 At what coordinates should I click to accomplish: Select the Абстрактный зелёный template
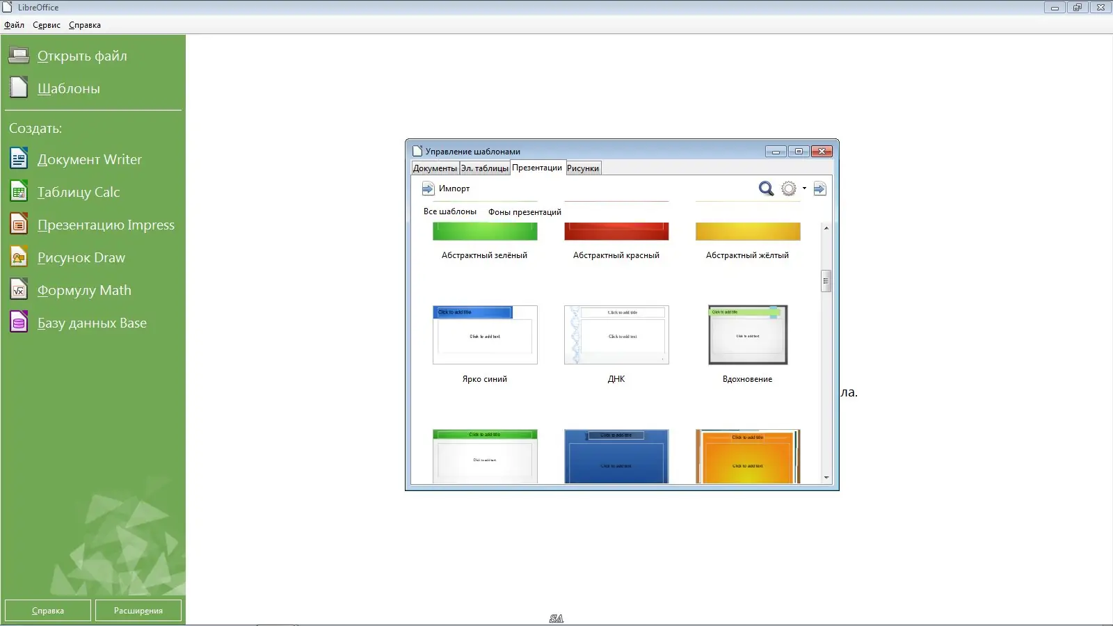pyautogui.click(x=485, y=240)
